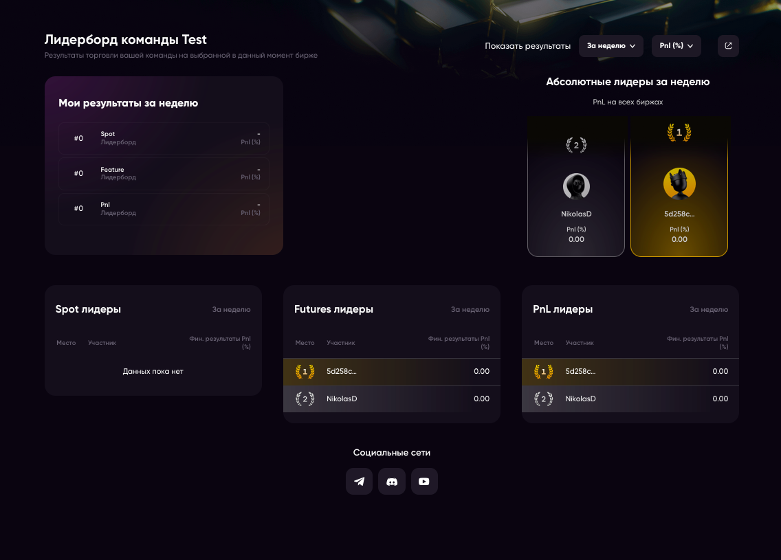Expand the «За неделю» period dropdown
This screenshot has height=560, width=781.
[x=610, y=46]
